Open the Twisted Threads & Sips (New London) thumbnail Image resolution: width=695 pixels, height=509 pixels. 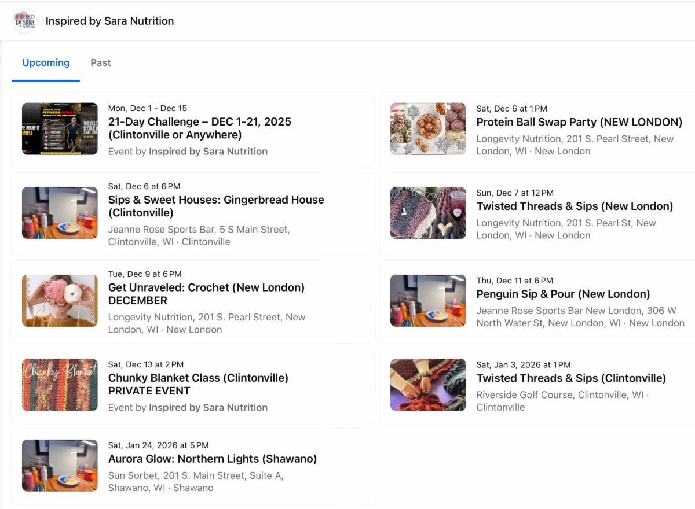(x=428, y=213)
